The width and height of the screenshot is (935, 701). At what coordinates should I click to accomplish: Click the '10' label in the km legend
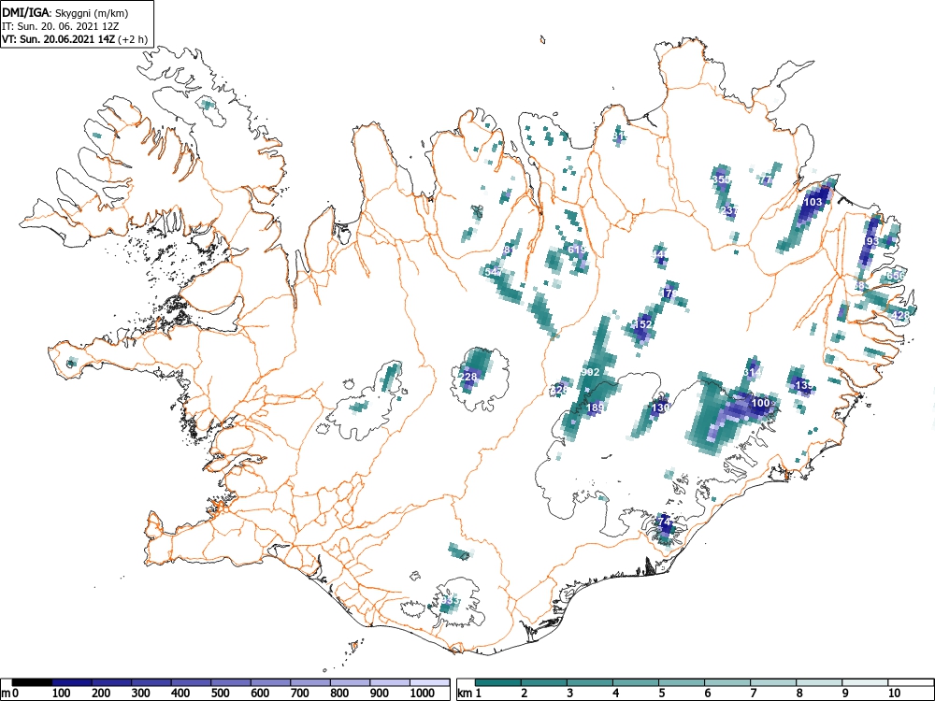(x=893, y=694)
